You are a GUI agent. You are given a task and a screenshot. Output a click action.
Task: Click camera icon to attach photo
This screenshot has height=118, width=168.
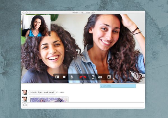25,105
